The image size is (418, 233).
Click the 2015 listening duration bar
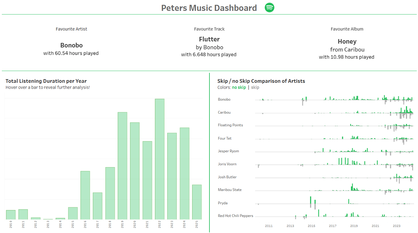73,213
